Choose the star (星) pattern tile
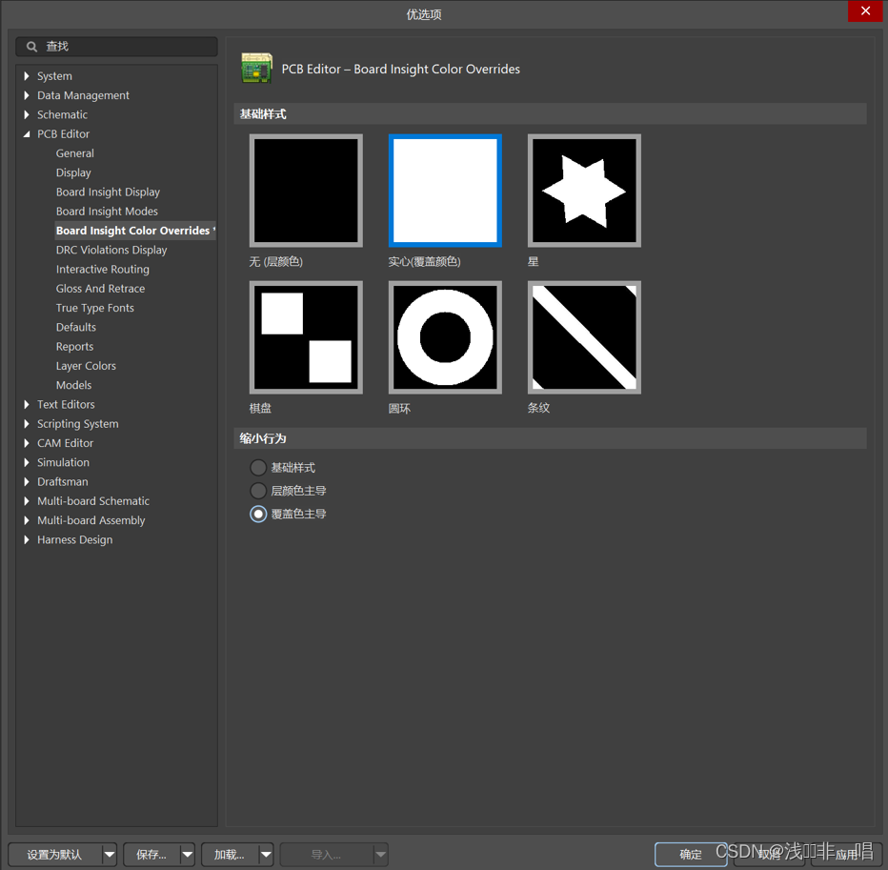This screenshot has width=888, height=870. tap(584, 191)
